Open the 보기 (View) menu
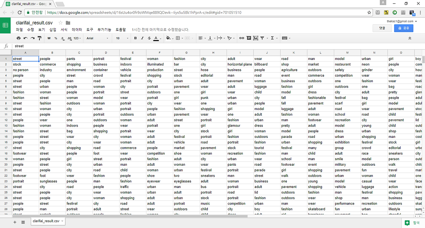 coord(42,29)
